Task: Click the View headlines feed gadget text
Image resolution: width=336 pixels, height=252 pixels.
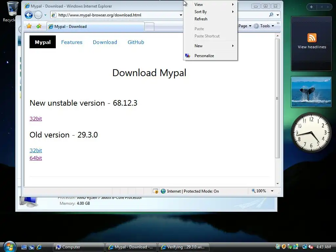Action: (312, 47)
